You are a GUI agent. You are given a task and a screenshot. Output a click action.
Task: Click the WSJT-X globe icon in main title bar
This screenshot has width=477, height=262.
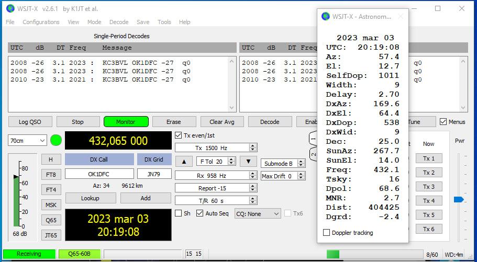click(10, 8)
